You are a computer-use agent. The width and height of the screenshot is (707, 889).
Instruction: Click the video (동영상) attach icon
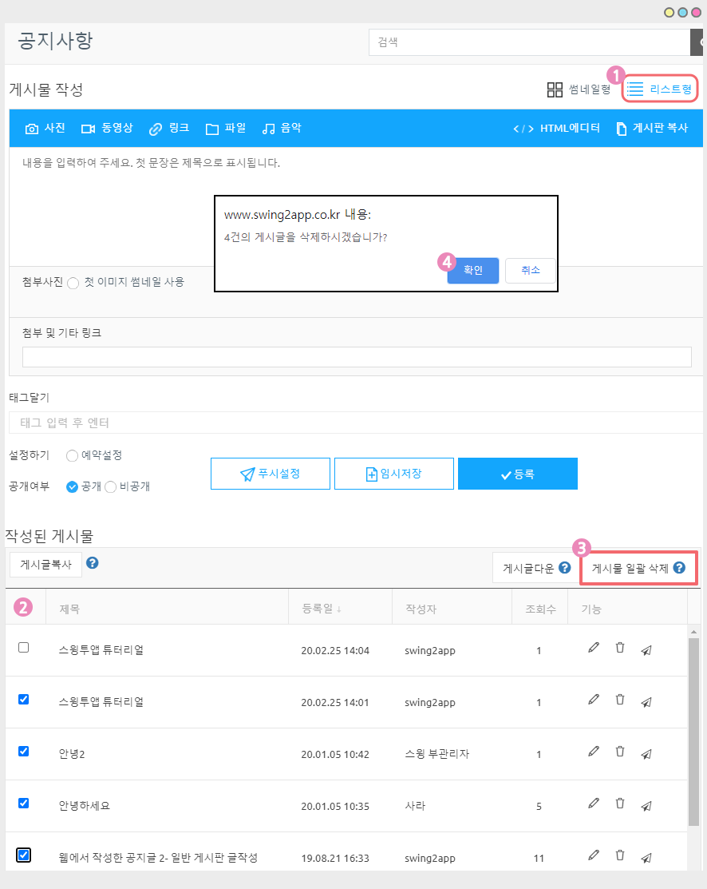pos(88,129)
